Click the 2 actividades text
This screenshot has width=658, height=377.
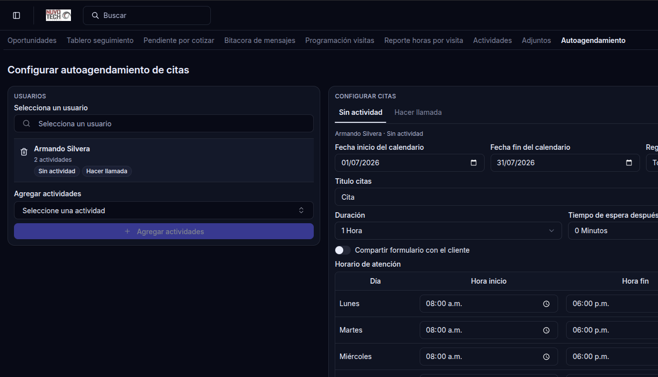53,160
